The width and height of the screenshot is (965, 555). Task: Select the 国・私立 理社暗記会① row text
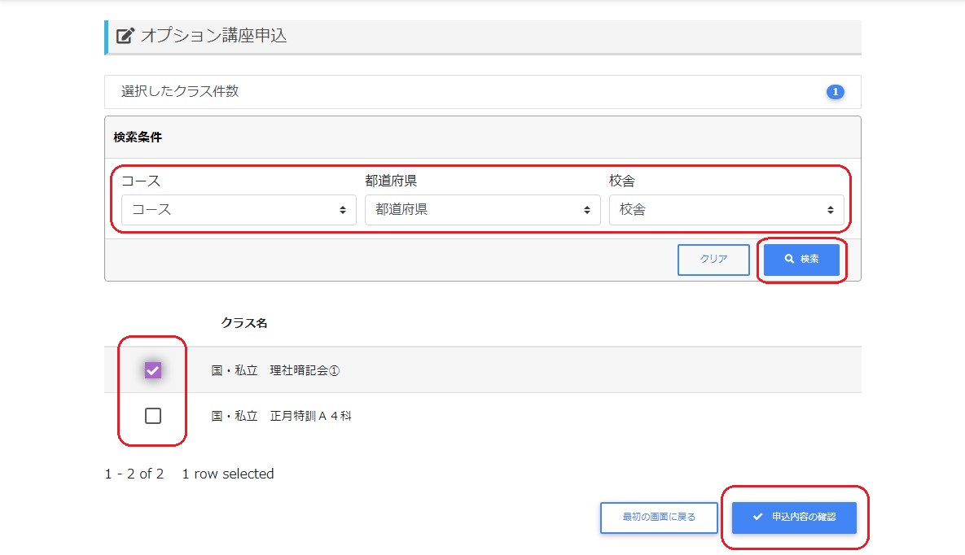[275, 370]
